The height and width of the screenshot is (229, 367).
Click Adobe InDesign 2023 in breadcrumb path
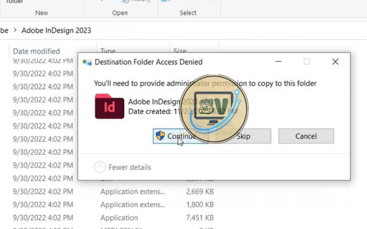coord(56,30)
